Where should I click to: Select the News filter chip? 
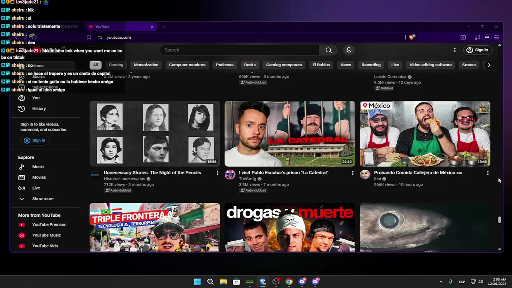click(x=346, y=65)
